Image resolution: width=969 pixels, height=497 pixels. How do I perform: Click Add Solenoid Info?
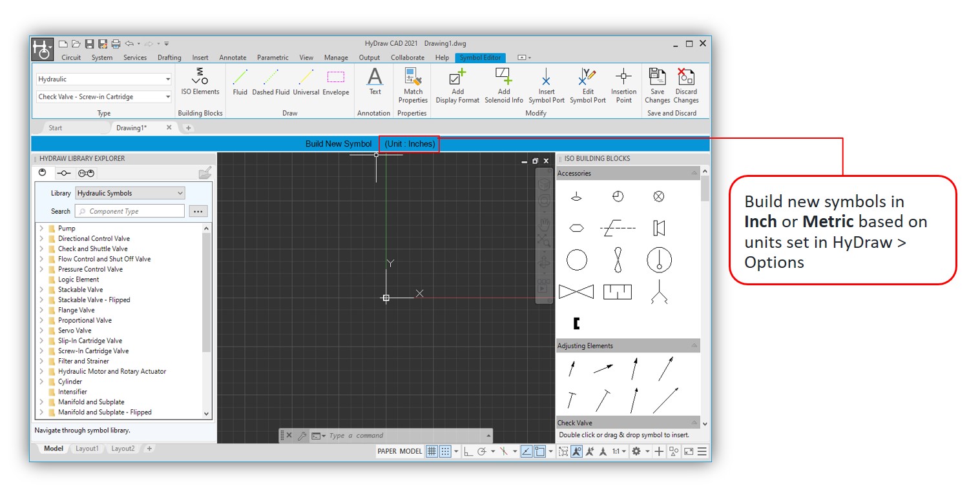(504, 86)
